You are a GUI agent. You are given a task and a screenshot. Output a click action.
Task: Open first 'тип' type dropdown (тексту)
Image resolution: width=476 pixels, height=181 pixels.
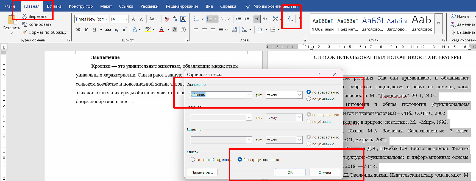pos(299,95)
